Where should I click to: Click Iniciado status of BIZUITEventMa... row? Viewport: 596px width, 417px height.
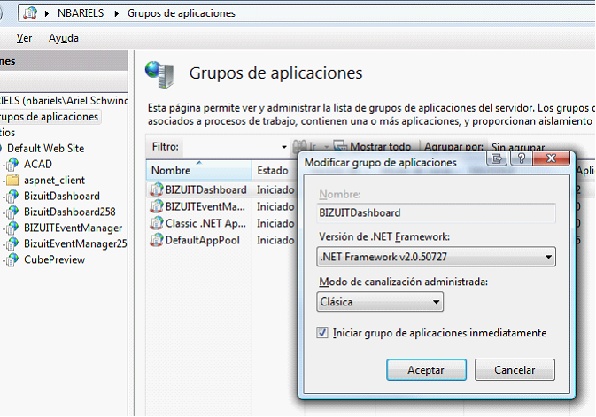(275, 207)
